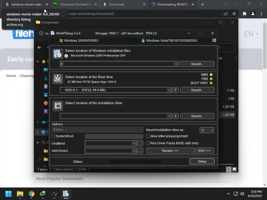Open the Tweaks >>> panel
Screen dimensions: 267x200
coord(170,151)
